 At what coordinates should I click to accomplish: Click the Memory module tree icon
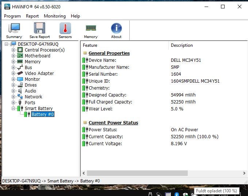[x=20, y=61]
